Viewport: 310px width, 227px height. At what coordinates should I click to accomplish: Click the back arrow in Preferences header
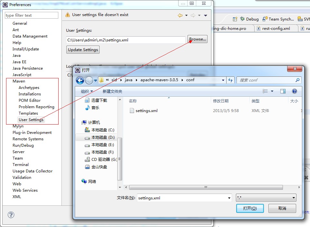pyautogui.click(x=180, y=15)
